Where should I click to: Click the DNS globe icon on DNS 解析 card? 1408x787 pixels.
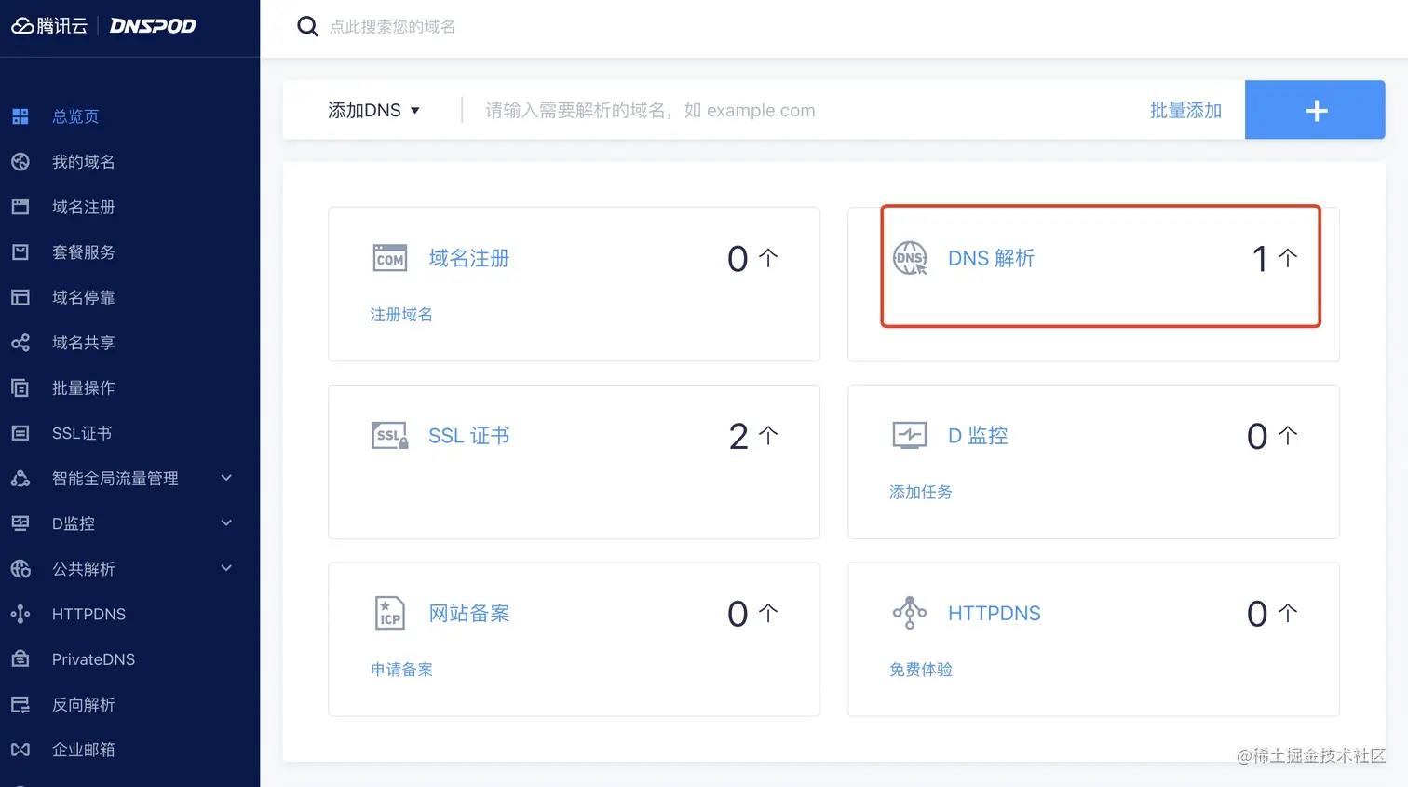tap(910, 258)
